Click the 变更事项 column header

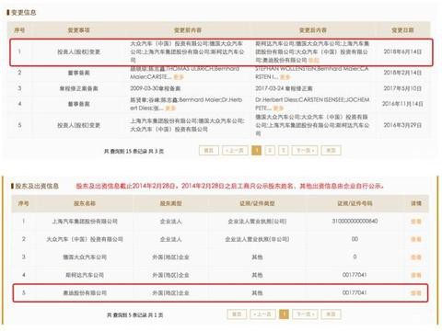78,30
